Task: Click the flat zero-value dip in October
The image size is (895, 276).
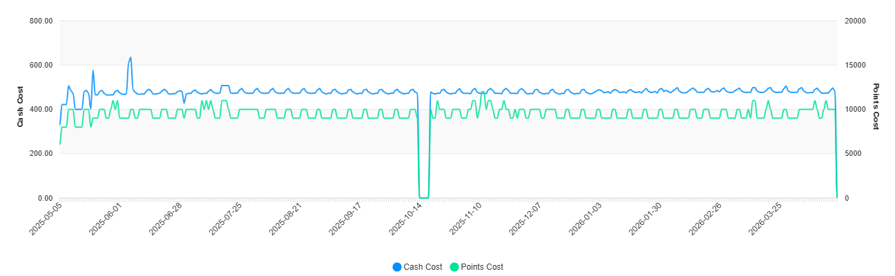Action: click(x=424, y=197)
